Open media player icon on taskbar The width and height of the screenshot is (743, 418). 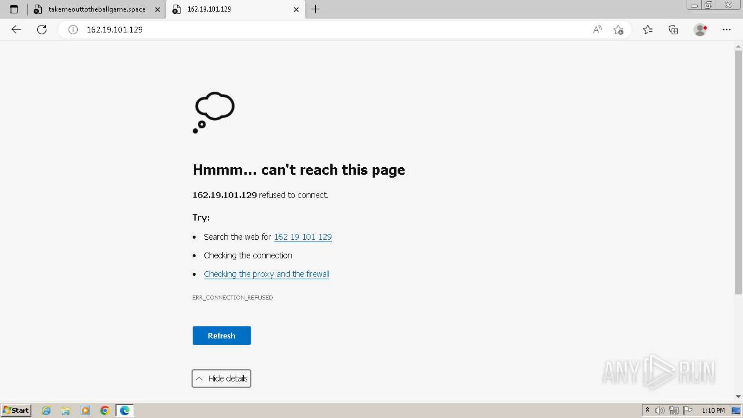pos(85,410)
